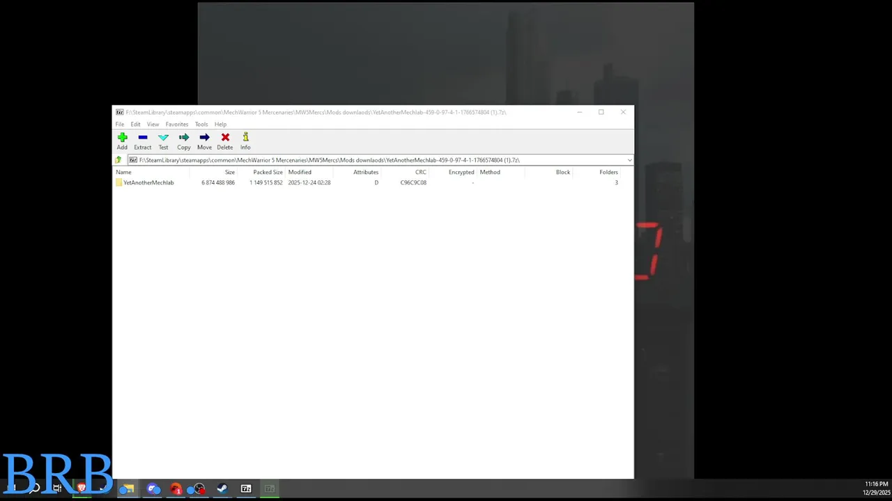
Task: Sort by the Folders column header
Action: point(608,172)
